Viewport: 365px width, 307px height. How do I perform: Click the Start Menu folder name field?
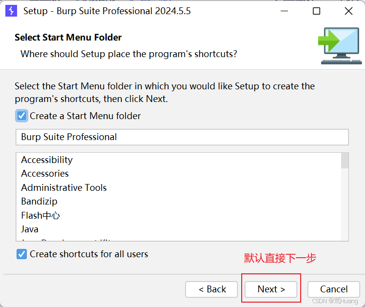pyautogui.click(x=182, y=137)
